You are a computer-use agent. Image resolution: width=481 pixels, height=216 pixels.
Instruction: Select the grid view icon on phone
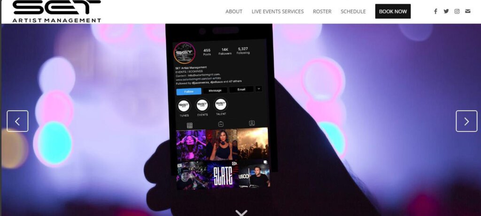pos(190,125)
